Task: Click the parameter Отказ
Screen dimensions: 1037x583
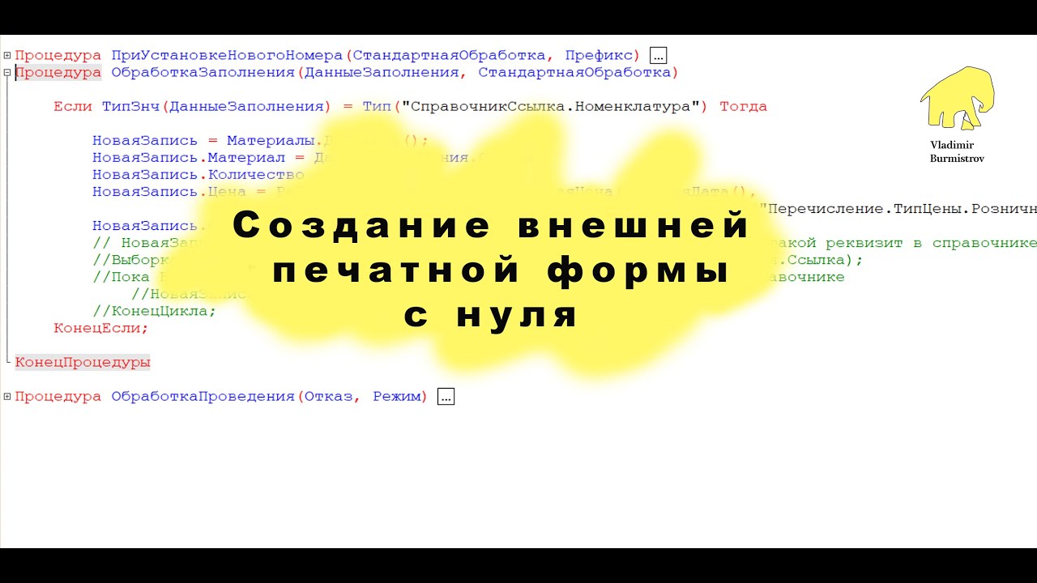Action: [330, 396]
